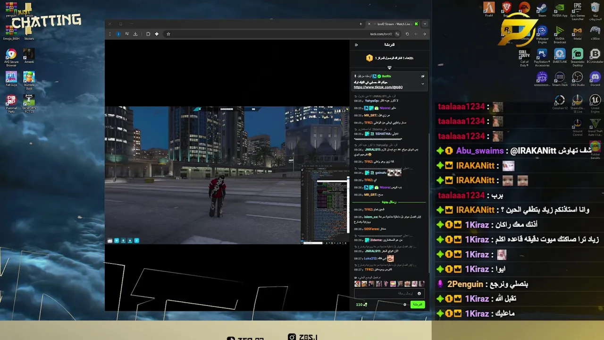The image size is (604, 340).
Task: Launch Unreal Engine desktop icon
Action: (595, 103)
